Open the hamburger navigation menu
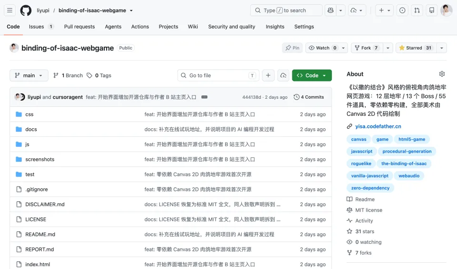Screen dimensions: 457x269 [x=10, y=10]
